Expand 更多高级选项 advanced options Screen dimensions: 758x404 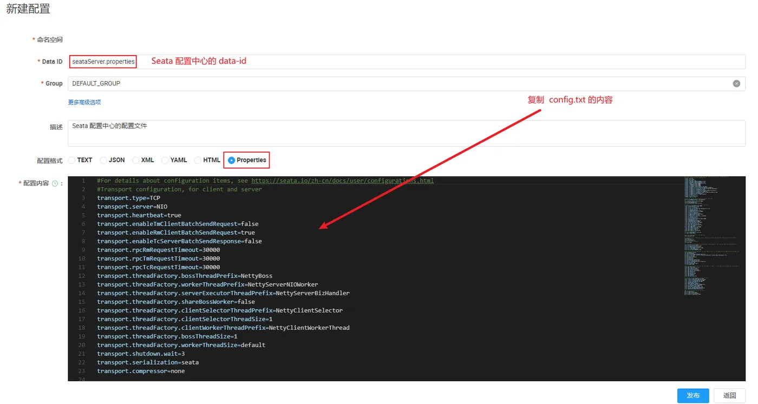pyautogui.click(x=84, y=102)
